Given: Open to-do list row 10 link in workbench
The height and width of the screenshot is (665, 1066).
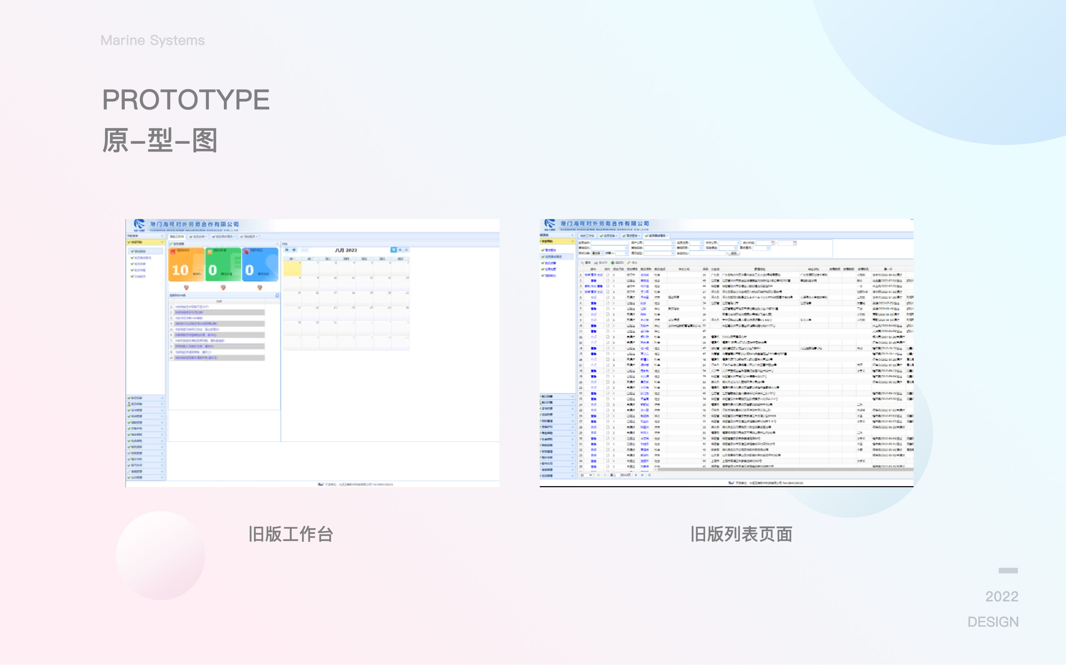Looking at the screenshot, I should (x=196, y=357).
